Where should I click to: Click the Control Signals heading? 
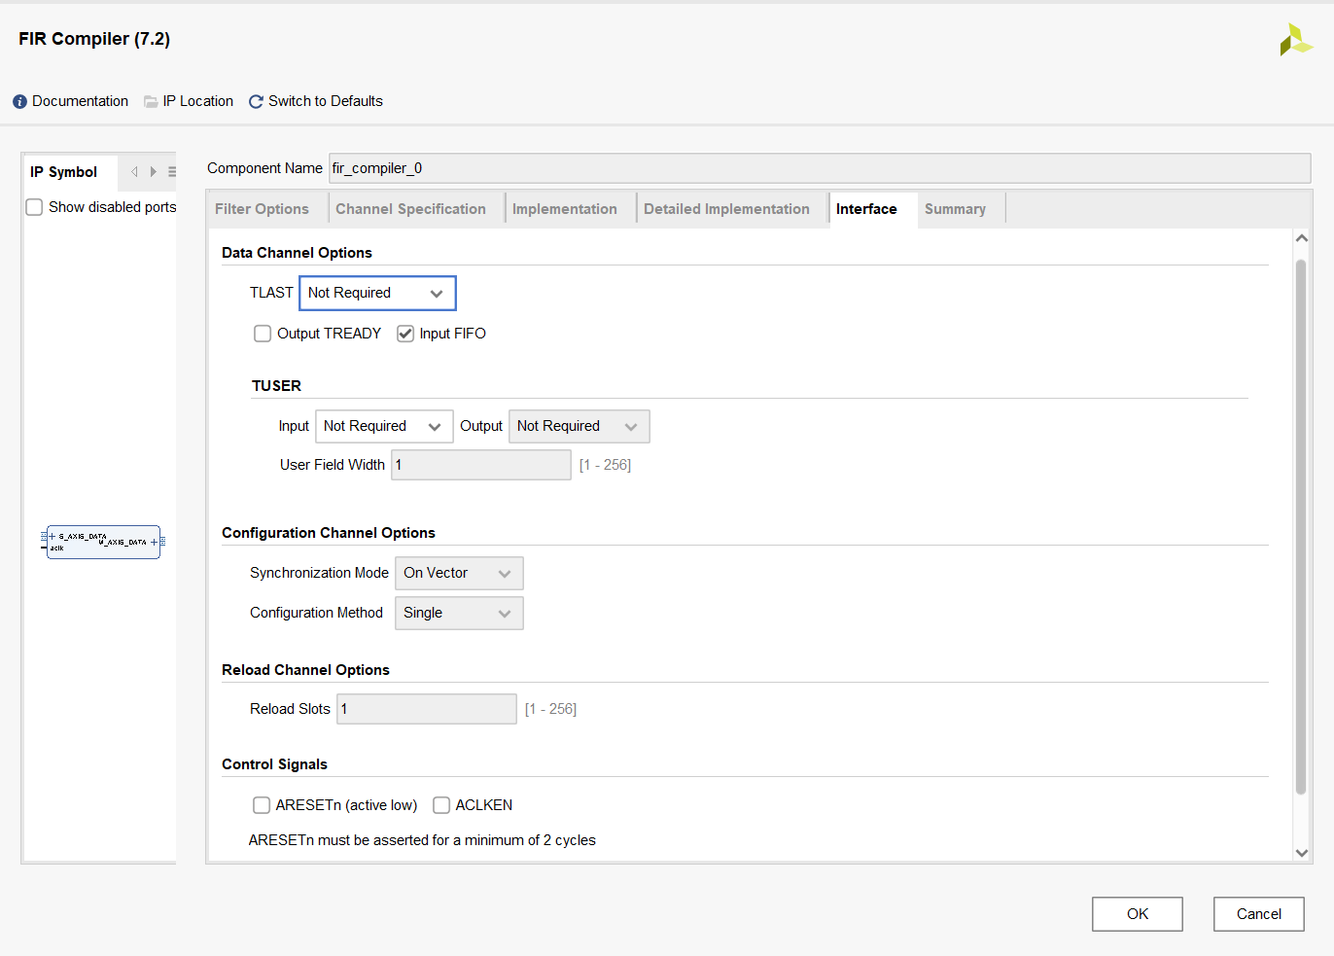[274, 764]
